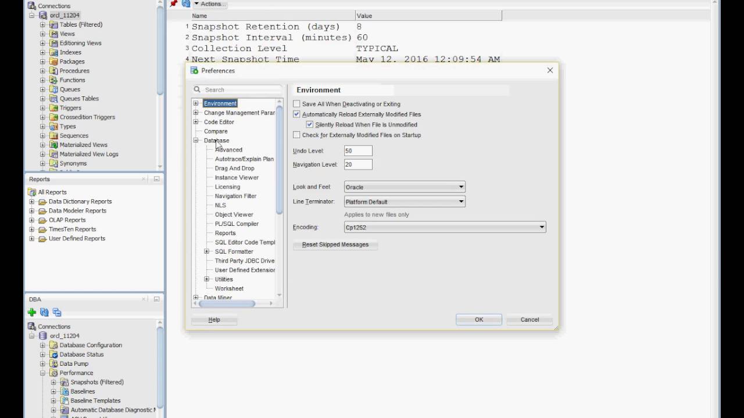Click the refresh icon in DBA panel toolbar
Viewport: 744px width, 418px height.
pos(44,312)
